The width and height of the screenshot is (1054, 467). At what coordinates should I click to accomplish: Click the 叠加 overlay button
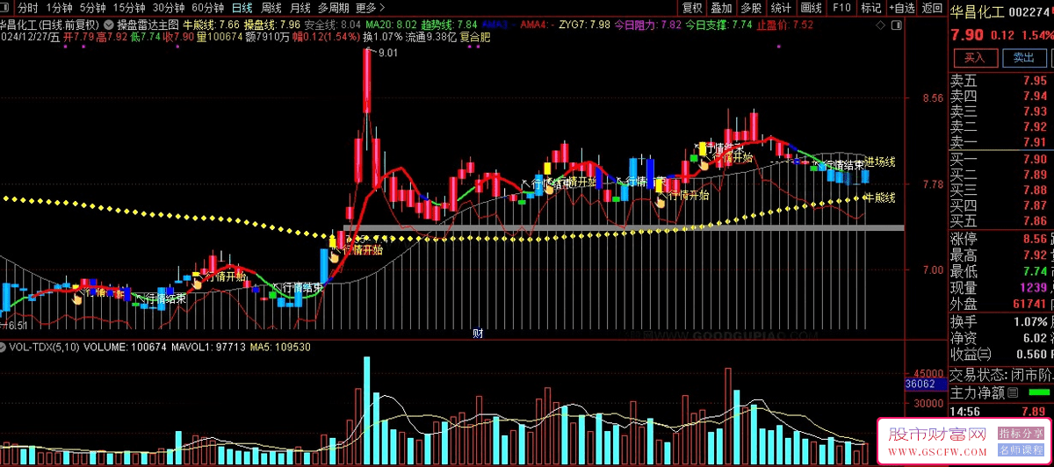click(x=722, y=8)
